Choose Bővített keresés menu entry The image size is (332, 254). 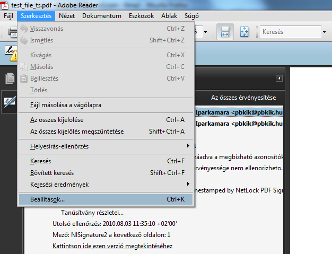coord(106,173)
